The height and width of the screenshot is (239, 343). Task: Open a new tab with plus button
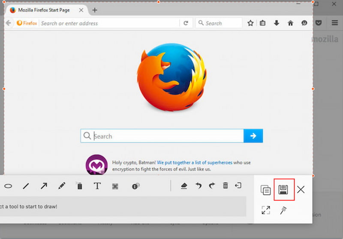[x=95, y=10]
